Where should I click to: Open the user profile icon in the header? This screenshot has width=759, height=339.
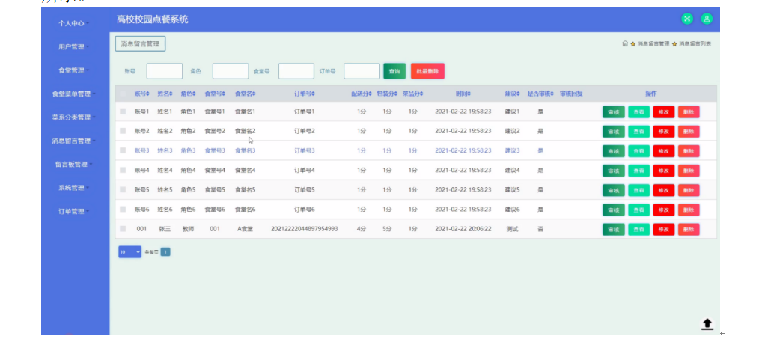(x=707, y=19)
